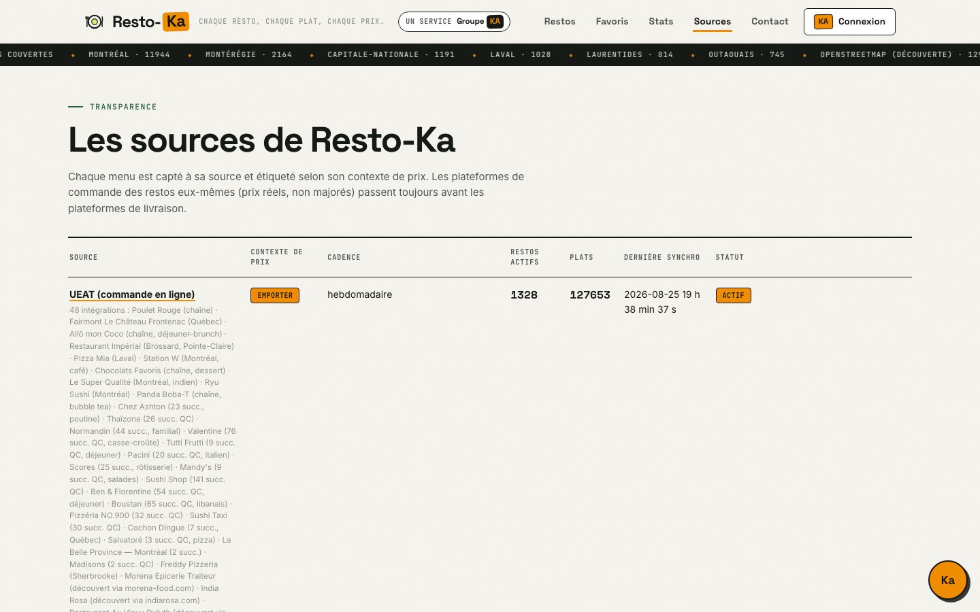Click the STATUT column header
This screenshot has height=612, width=980.
(730, 257)
